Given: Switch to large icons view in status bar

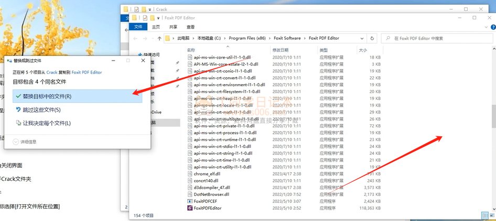Looking at the screenshot, I should click(492, 215).
